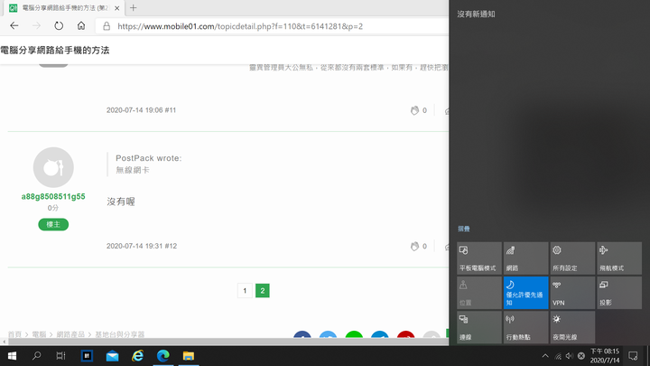
Task: Click post #12 timestamp 2020-07-14 19:31
Action: coord(135,246)
